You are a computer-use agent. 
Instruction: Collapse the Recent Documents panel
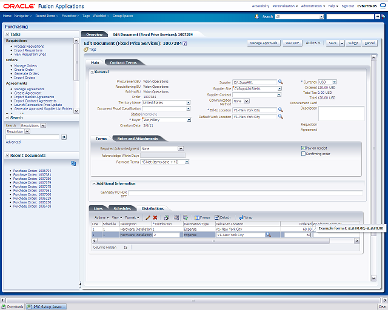(x=7, y=156)
